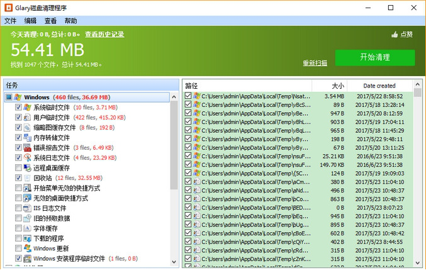This screenshot has height=280, width=426.
Task: Click the 系统临时文件 icon
Action: [x=27, y=107]
